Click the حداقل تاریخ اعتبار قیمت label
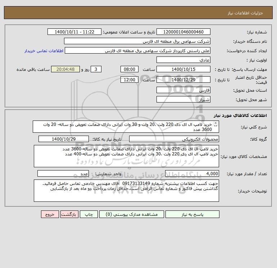 pos(251,80)
